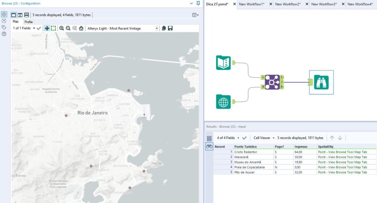Click the Browse tool input anchor
Screen dimensions: 377x203
pos(310,82)
